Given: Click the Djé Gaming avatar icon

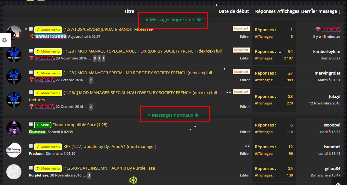Looking at the screenshot, I should tap(14, 150).
